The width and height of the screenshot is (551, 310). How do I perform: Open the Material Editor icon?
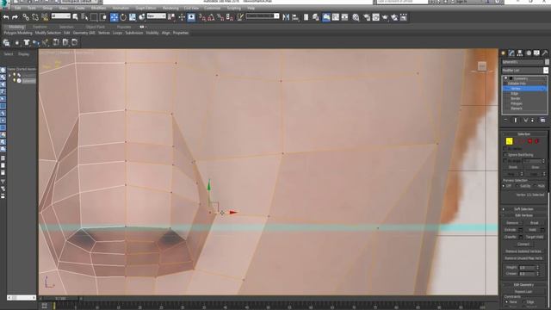click(x=356, y=17)
